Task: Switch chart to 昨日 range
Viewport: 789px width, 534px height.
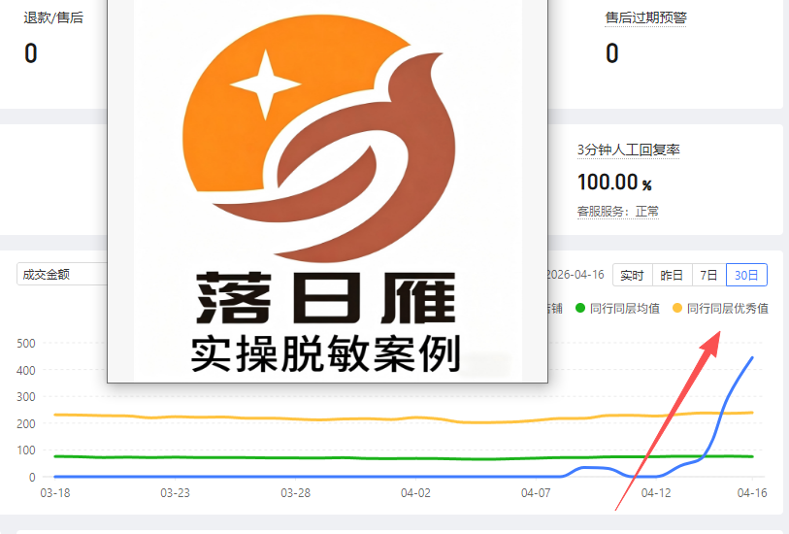Action: (x=672, y=276)
